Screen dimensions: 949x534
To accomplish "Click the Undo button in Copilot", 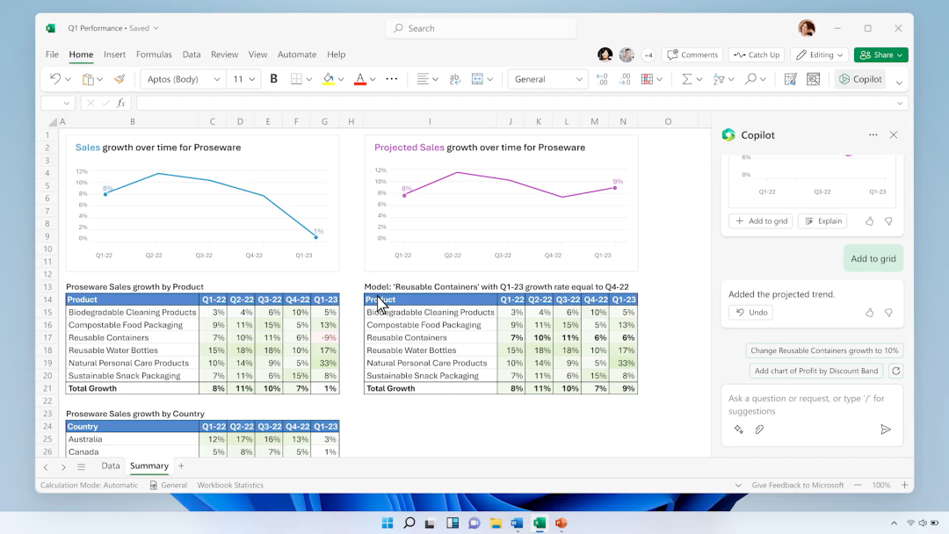I will (750, 313).
